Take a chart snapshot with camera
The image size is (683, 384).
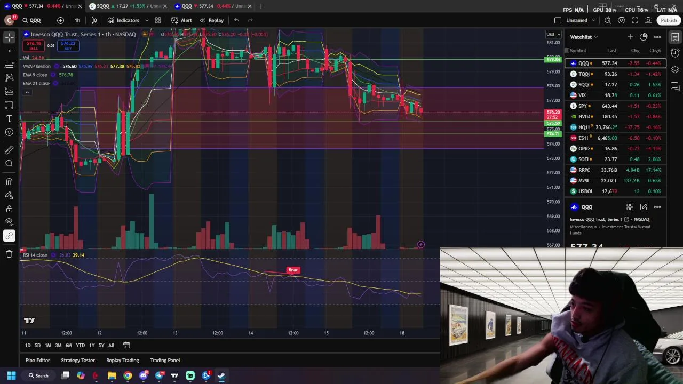648,20
